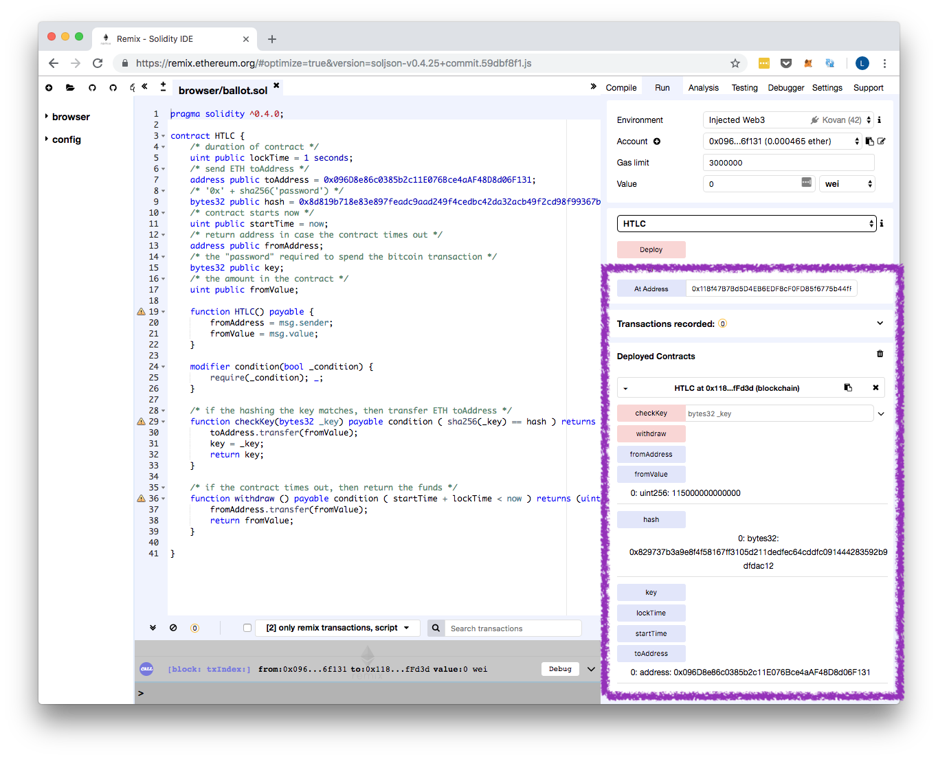Call the lockTime getter
938x759 pixels.
[651, 613]
